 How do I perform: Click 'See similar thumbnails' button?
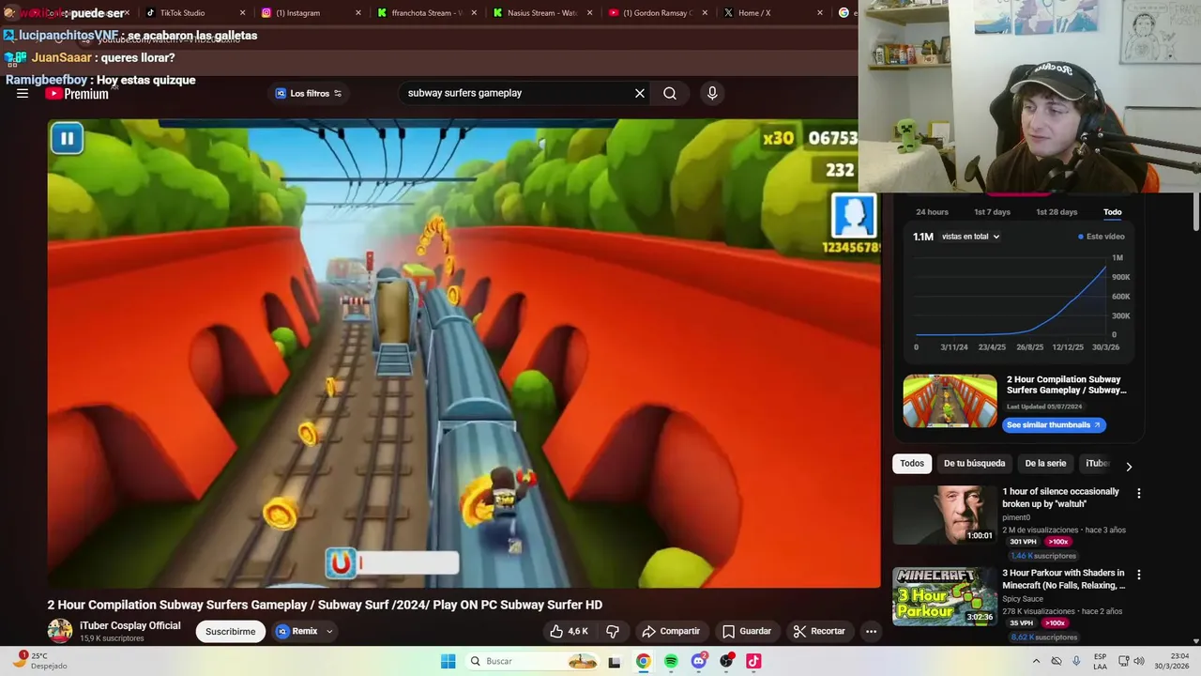coord(1054,424)
